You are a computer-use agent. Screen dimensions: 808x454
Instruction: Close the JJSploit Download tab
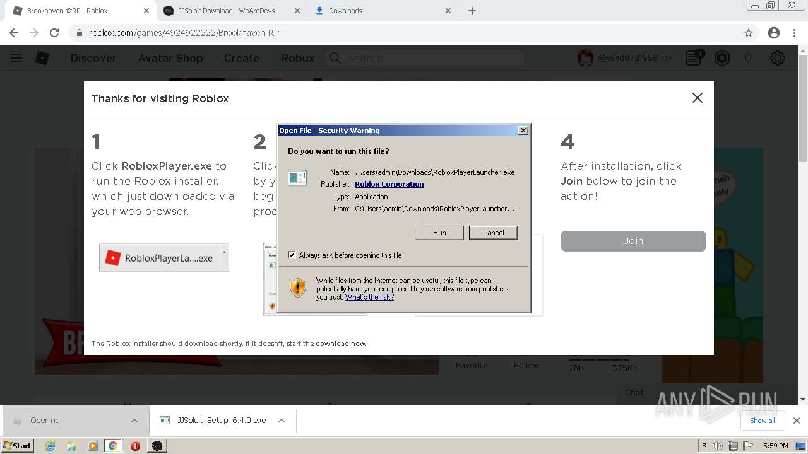pos(297,11)
